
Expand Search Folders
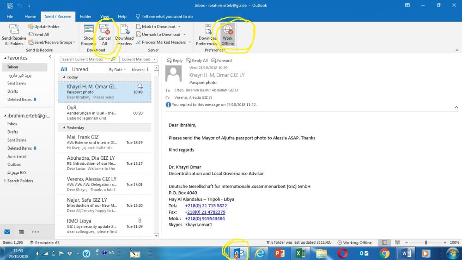pos(5,181)
